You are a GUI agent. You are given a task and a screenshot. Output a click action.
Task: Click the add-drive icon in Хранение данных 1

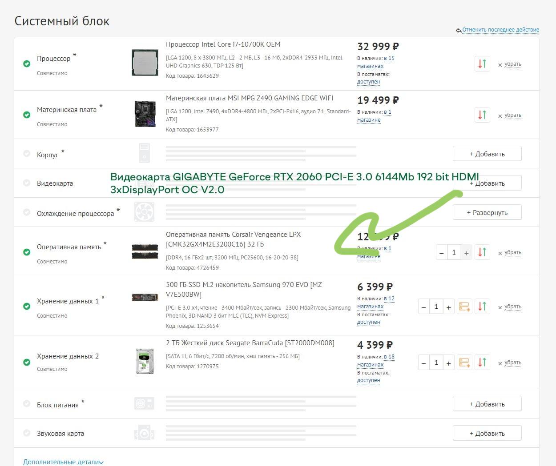464,307
